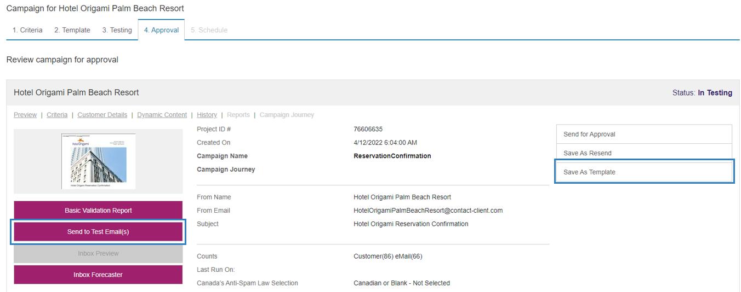Image resolution: width=741 pixels, height=292 pixels.
Task: Choose Send for Approval option
Action: pyautogui.click(x=644, y=134)
